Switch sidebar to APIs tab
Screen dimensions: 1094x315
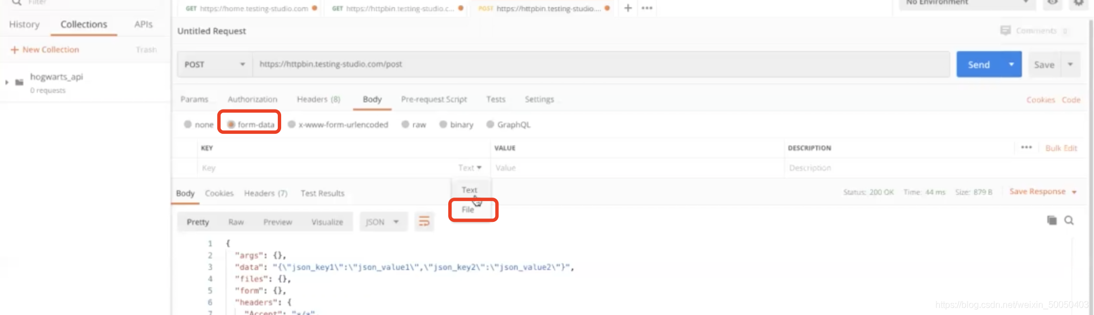143,24
